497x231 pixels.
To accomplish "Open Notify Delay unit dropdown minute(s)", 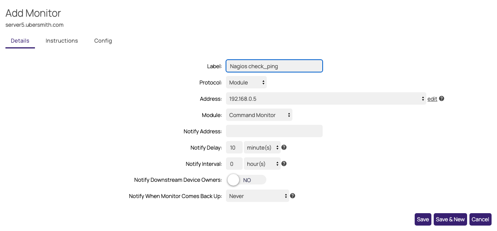I will (x=262, y=147).
